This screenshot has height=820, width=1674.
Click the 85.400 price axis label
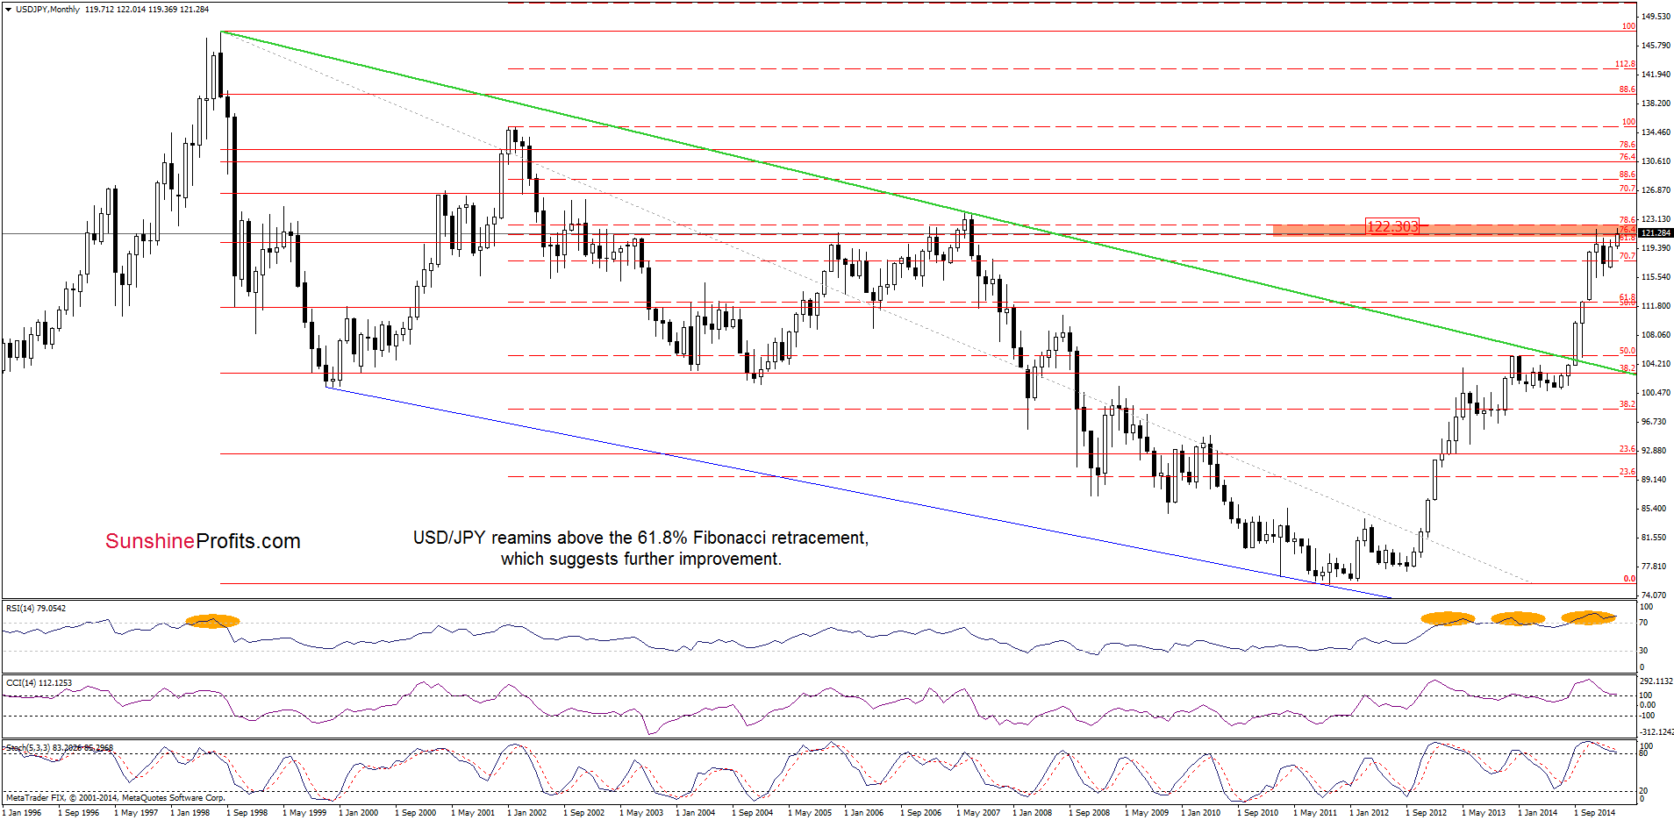pyautogui.click(x=1653, y=509)
